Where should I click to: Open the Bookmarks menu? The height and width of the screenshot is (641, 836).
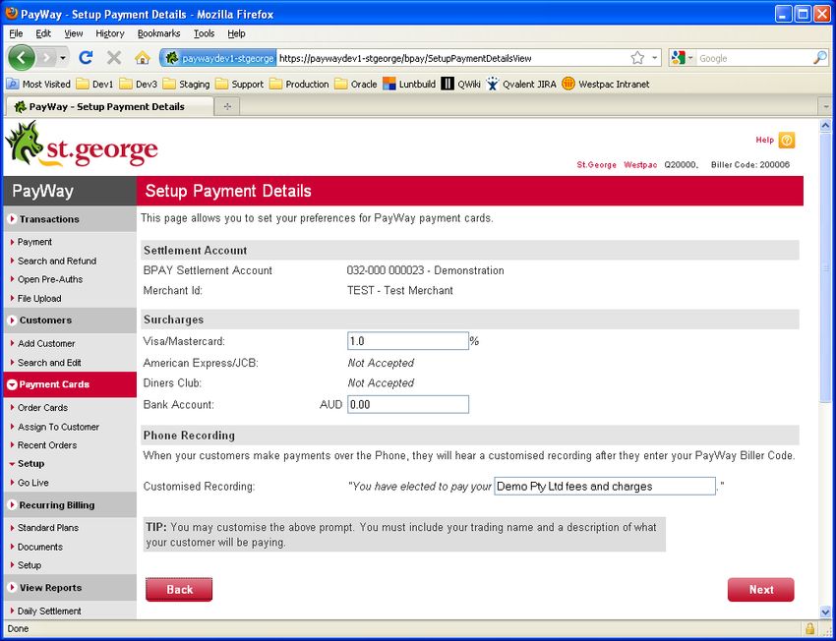[x=159, y=33]
